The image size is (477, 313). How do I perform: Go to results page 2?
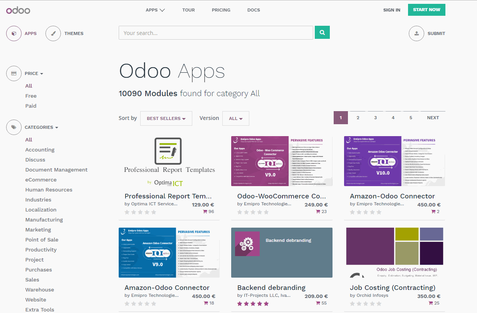(x=358, y=118)
